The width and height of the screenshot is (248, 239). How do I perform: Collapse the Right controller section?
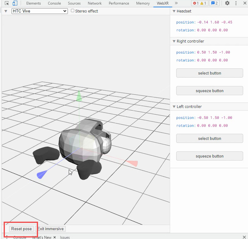point(174,41)
